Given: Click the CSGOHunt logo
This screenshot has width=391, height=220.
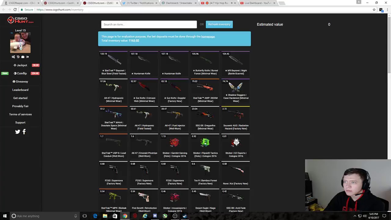Looking at the screenshot, I should (x=20, y=20).
